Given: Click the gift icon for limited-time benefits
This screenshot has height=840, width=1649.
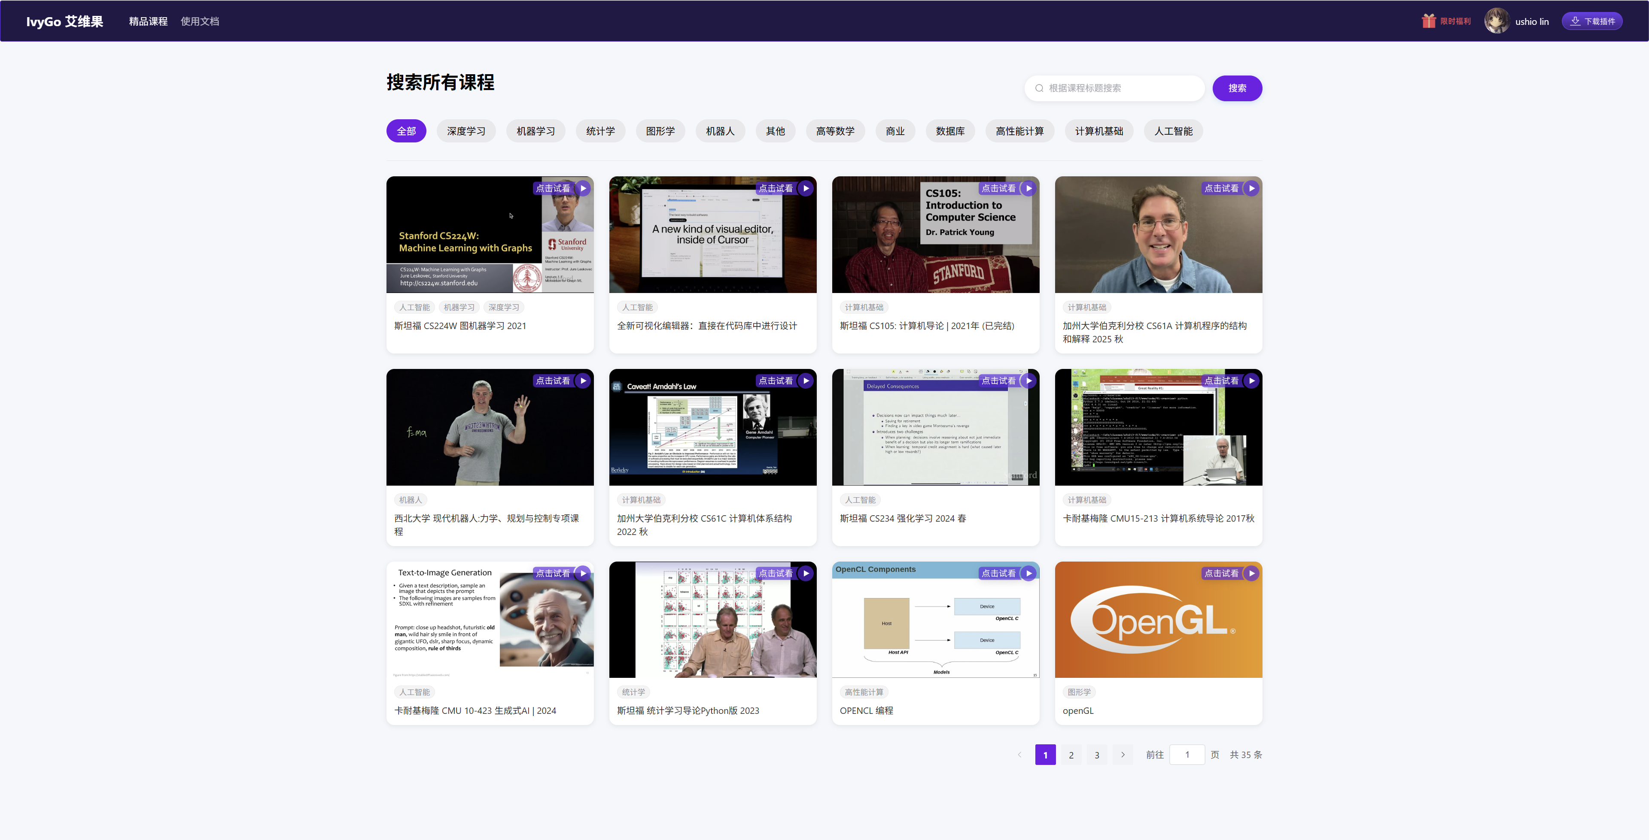Looking at the screenshot, I should pyautogui.click(x=1428, y=21).
